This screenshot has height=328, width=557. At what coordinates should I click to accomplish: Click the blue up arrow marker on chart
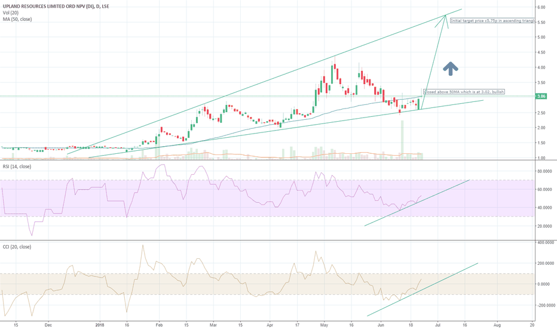(x=450, y=69)
